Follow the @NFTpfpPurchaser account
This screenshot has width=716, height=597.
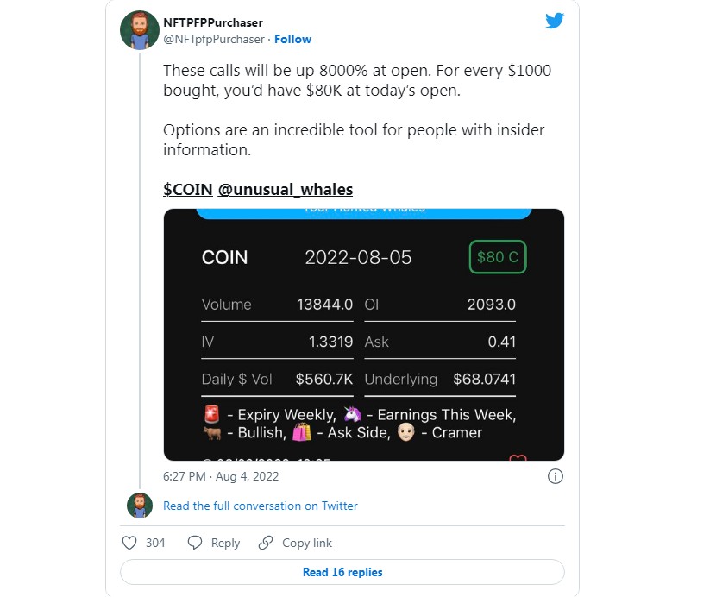tap(292, 39)
